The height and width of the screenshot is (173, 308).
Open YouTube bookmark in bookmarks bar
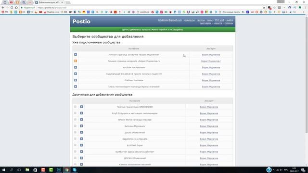(40, 12)
